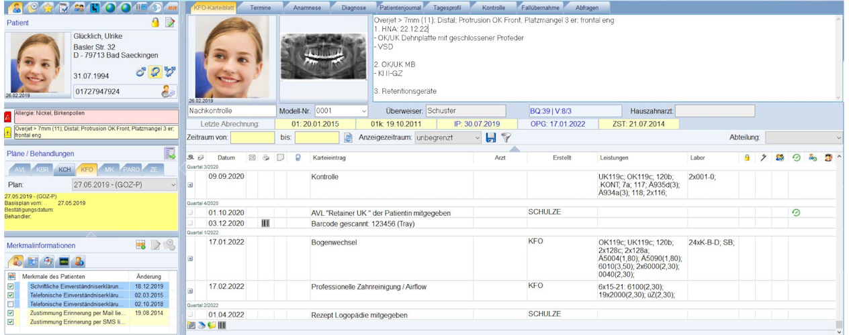
Task: Click the blue save disk icon
Action: tap(491, 137)
